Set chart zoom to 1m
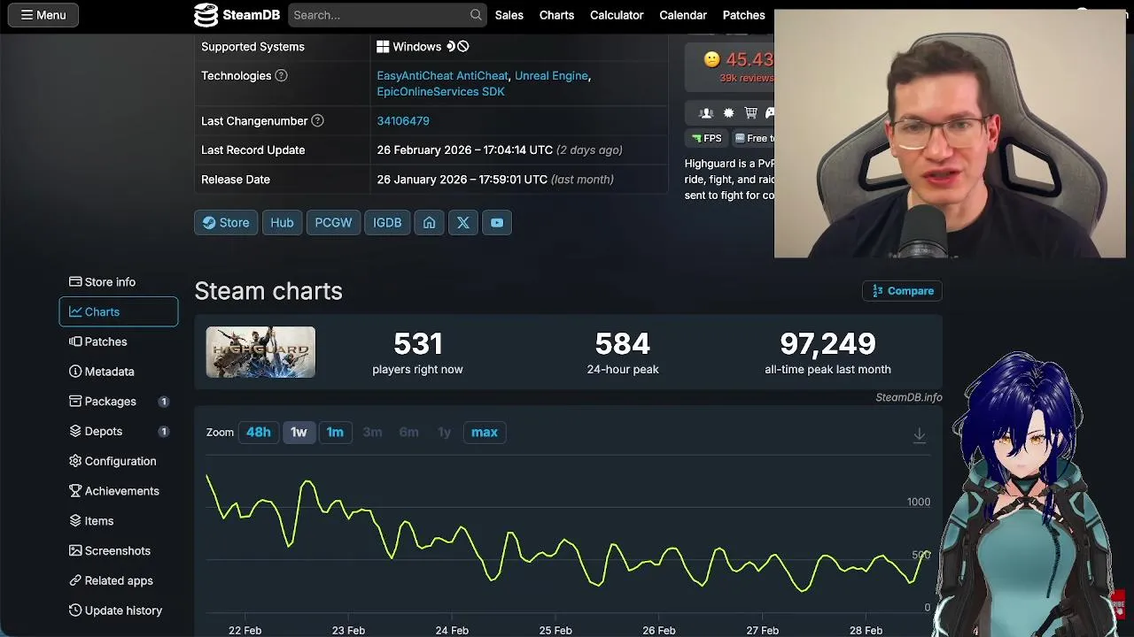The image size is (1134, 637). (335, 433)
